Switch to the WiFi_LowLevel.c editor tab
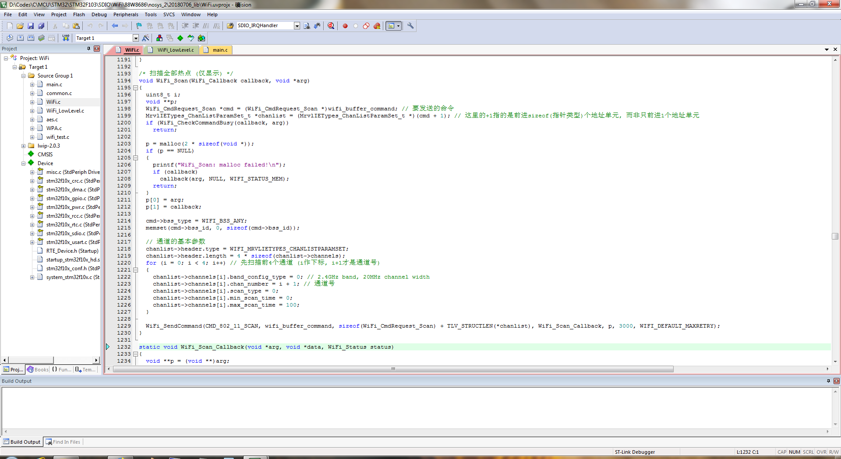 pyautogui.click(x=172, y=50)
